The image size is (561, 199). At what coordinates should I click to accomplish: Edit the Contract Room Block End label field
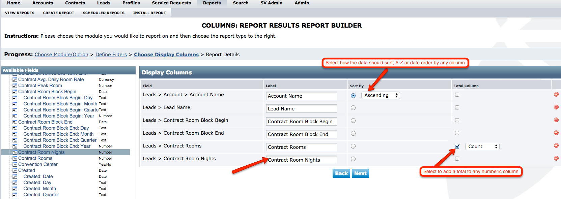pos(302,134)
